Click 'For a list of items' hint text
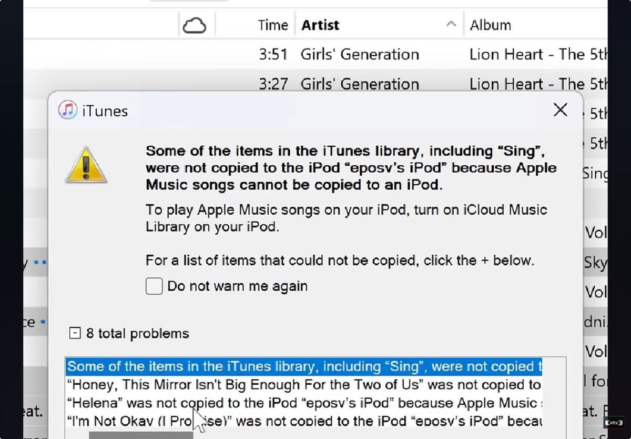Screen dimensions: 631x439 tap(340, 260)
